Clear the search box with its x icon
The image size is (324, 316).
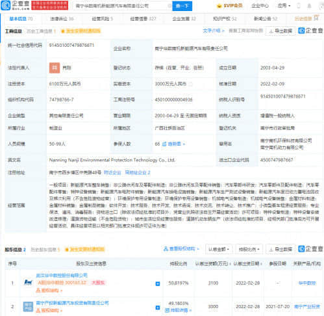(169, 6)
